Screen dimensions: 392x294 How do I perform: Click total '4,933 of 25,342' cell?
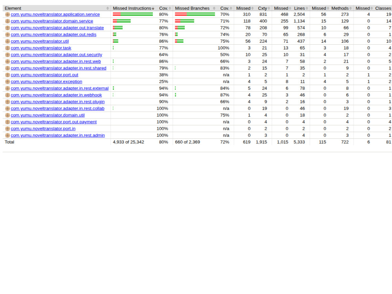pyautogui.click(x=129, y=142)
